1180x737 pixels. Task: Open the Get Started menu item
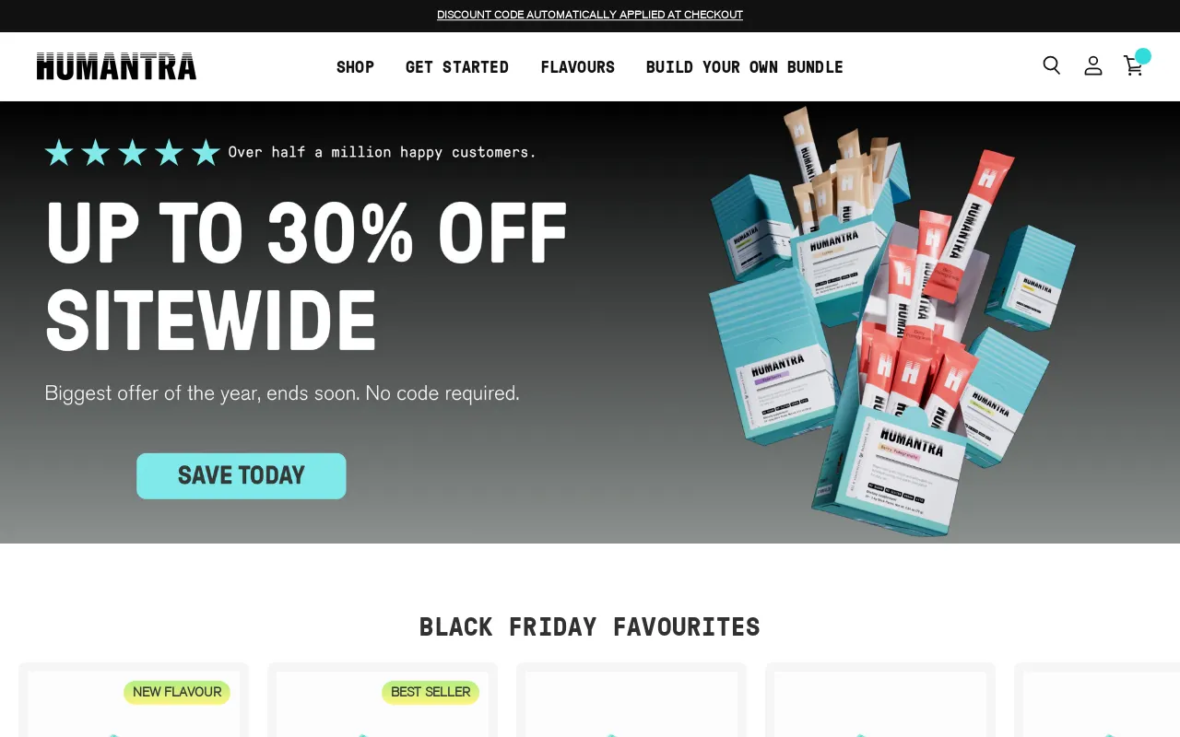(457, 67)
